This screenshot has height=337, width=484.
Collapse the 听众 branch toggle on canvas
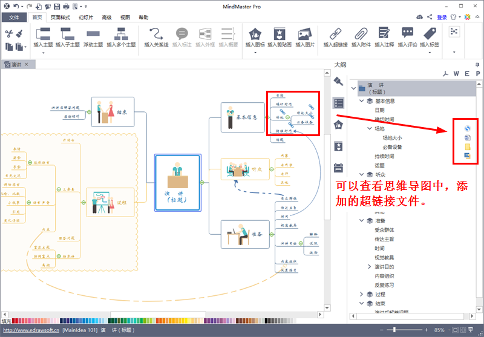point(271,169)
